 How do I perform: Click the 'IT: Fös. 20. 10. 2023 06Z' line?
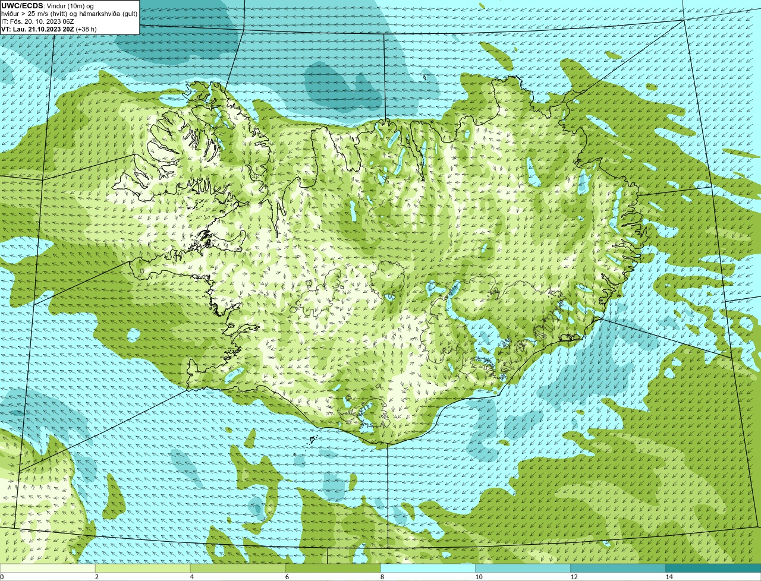click(37, 21)
